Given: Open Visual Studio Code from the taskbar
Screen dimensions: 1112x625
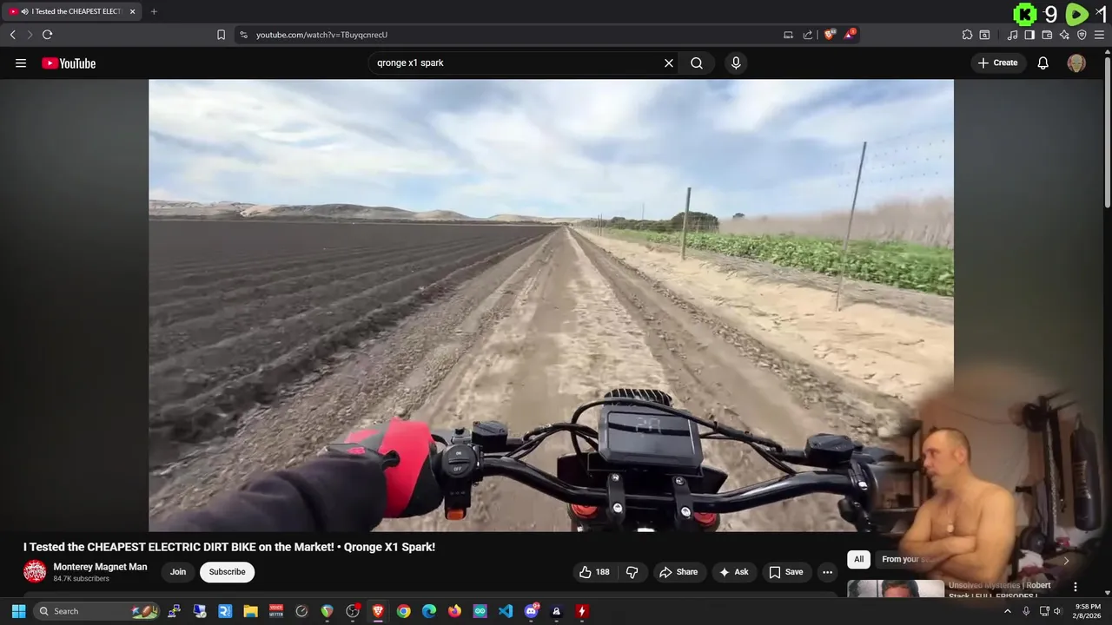Looking at the screenshot, I should click(x=506, y=611).
